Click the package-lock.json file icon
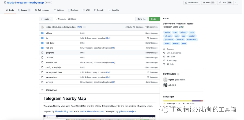Image resolution: width=244 pixels, height=120 pixels. 42,72
